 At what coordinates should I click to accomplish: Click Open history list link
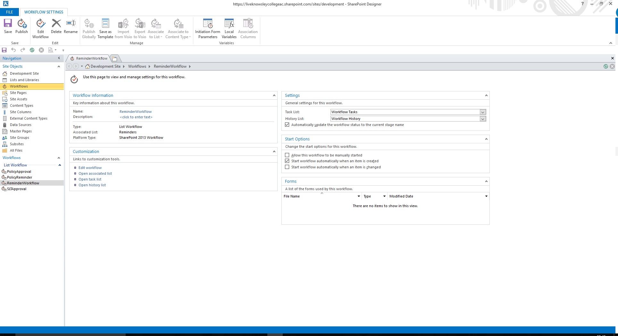pos(92,185)
